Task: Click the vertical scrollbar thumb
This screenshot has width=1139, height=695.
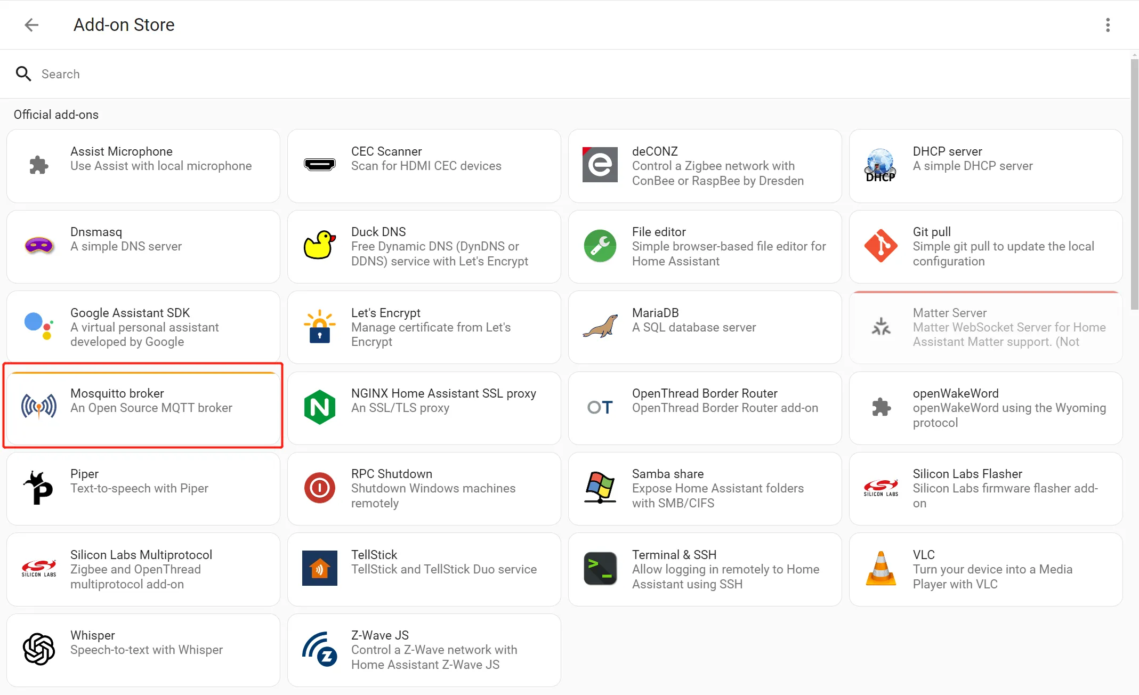Action: point(1134,184)
